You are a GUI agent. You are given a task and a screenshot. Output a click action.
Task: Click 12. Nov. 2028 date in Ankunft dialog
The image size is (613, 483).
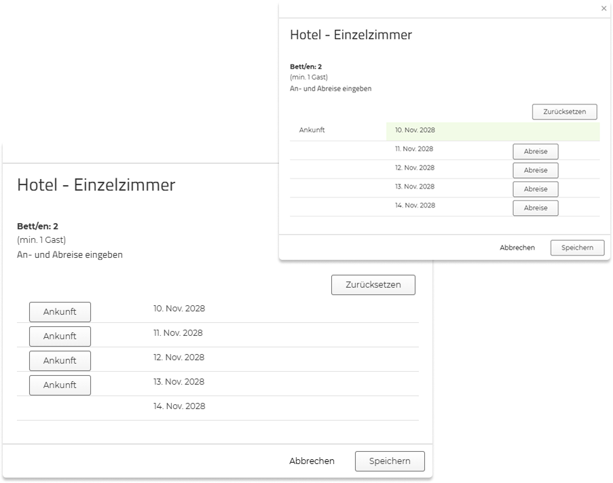coord(179,358)
